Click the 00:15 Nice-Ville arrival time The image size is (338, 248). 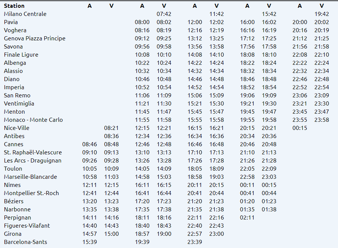(x=300, y=128)
